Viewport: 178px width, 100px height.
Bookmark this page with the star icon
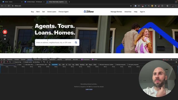click(131, 6)
